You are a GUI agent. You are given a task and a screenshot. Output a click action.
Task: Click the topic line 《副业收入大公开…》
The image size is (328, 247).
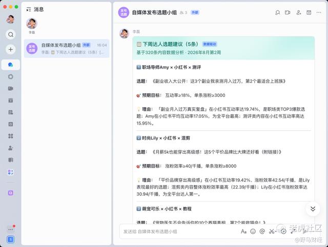[x=218, y=81]
